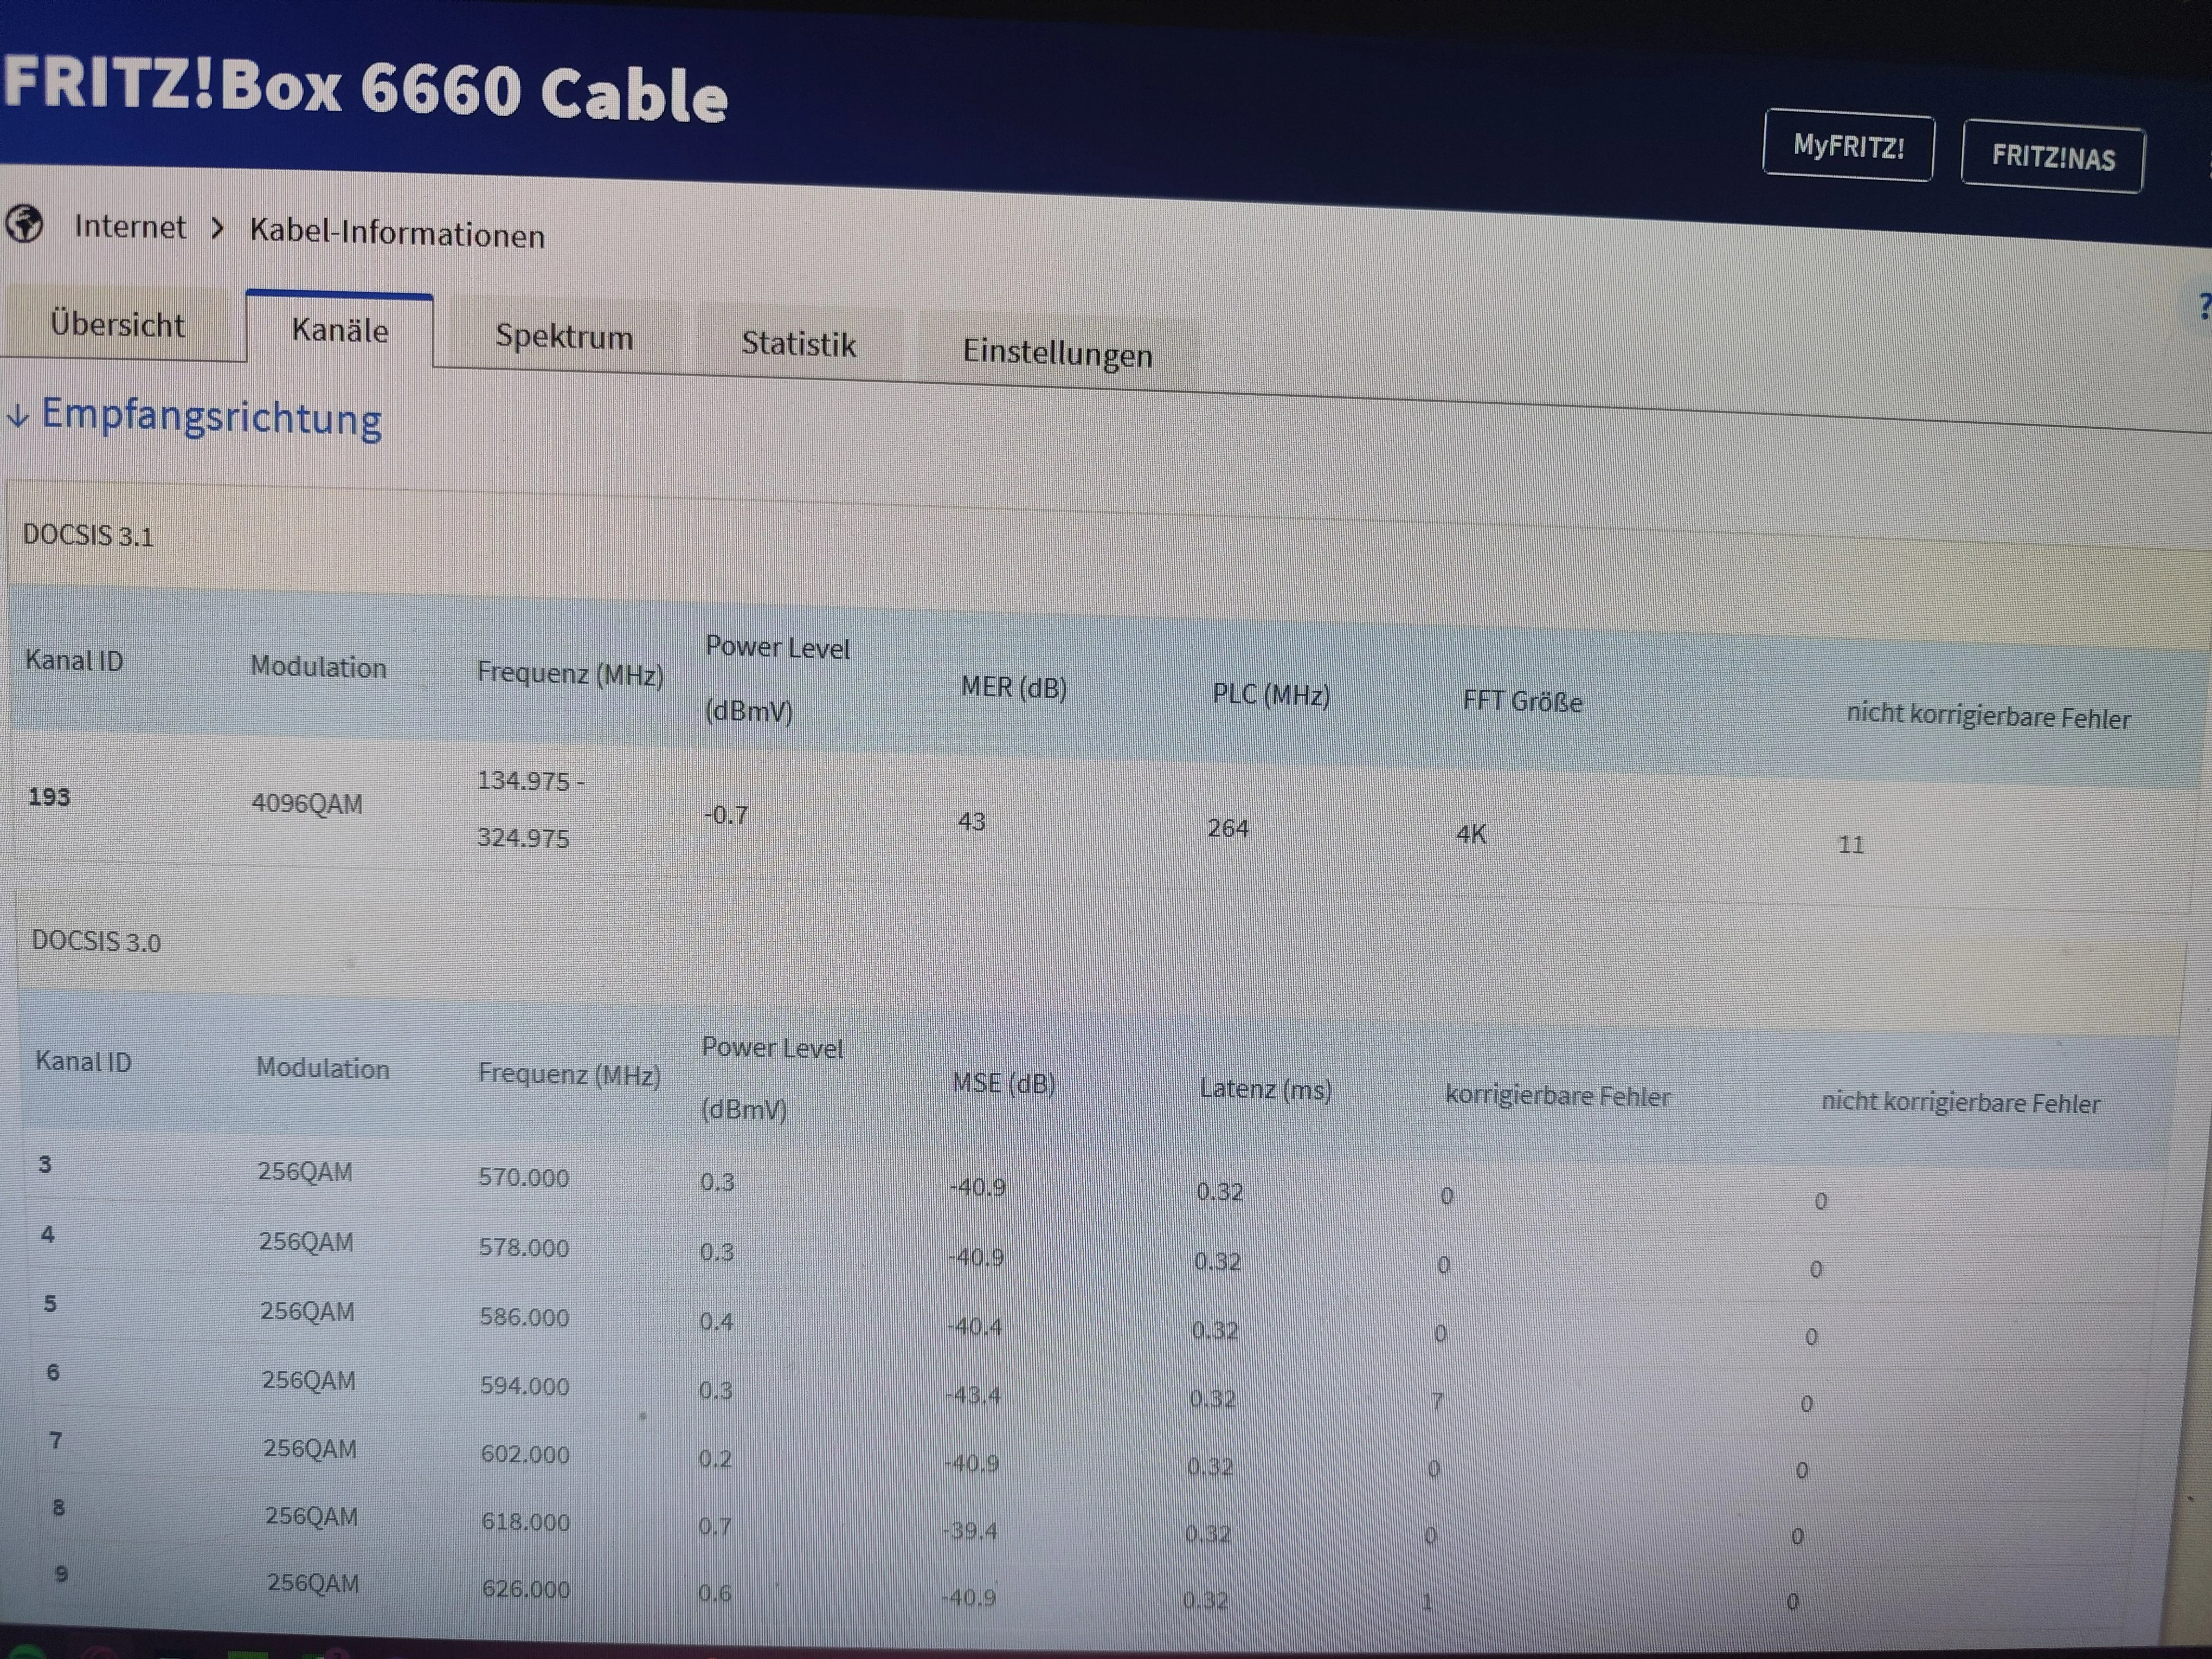Select DOCSIS 3.1 channel row 193
The height and width of the screenshot is (1659, 2212).
click(x=49, y=797)
